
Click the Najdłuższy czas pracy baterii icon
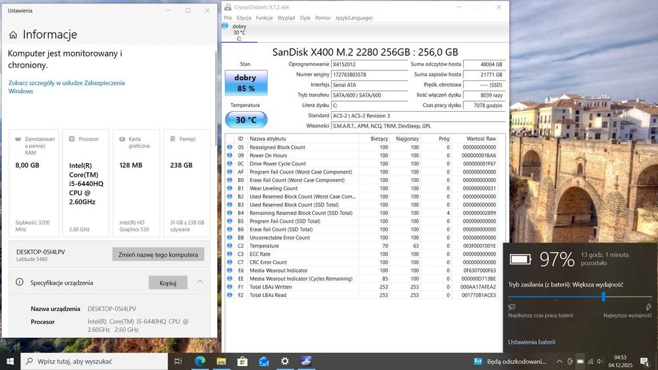click(x=511, y=307)
